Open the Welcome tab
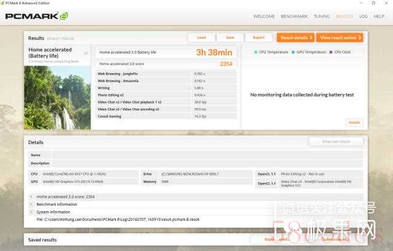 (264, 17)
